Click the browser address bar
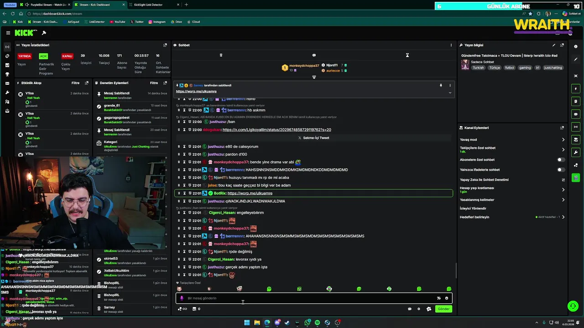Viewport: 584px width, 328px height. pos(274,14)
